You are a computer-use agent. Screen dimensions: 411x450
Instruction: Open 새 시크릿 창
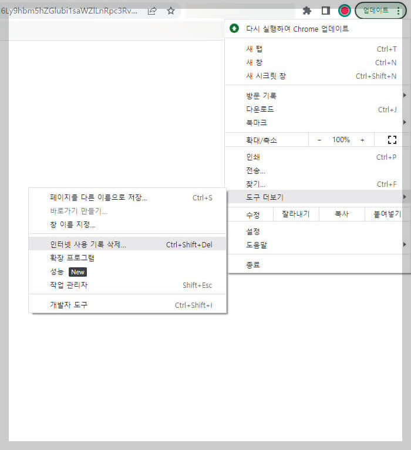point(318,76)
